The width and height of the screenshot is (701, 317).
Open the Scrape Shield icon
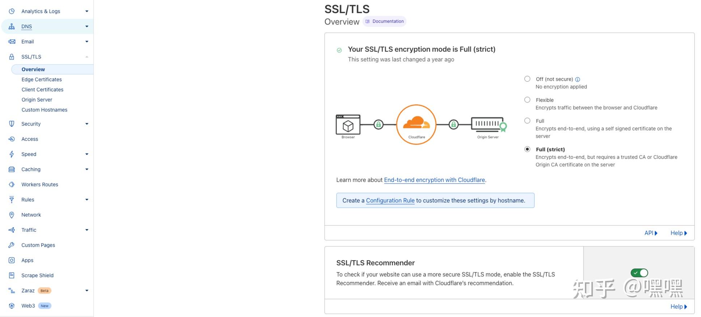pos(12,275)
